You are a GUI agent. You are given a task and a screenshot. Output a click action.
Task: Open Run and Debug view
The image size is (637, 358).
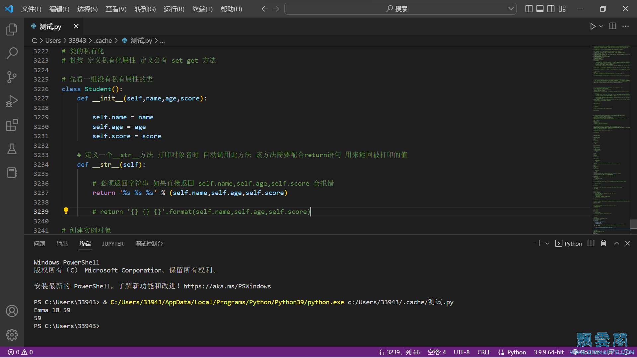(12, 101)
